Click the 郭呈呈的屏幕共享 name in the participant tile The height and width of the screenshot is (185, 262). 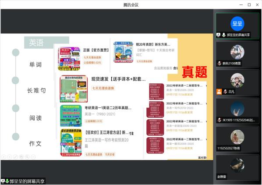pos(238,35)
